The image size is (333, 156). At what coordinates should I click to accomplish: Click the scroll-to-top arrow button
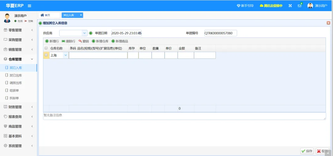pyautogui.click(x=328, y=153)
